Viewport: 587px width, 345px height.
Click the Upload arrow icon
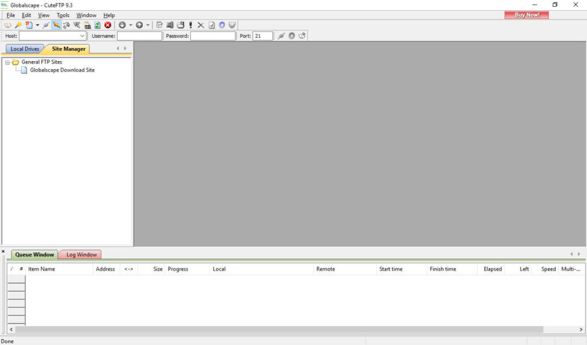139,25
